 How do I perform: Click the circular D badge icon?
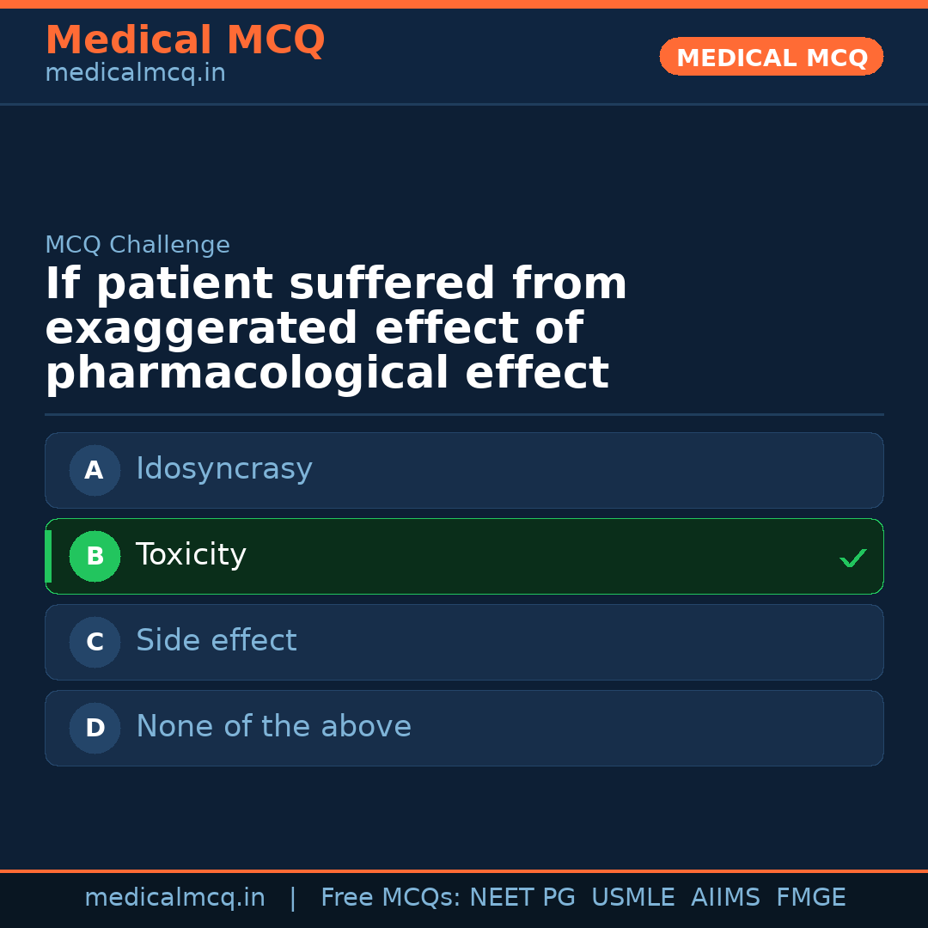(x=95, y=728)
